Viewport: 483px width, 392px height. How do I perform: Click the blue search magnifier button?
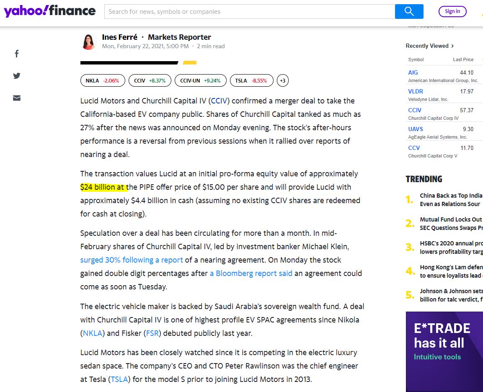(409, 11)
